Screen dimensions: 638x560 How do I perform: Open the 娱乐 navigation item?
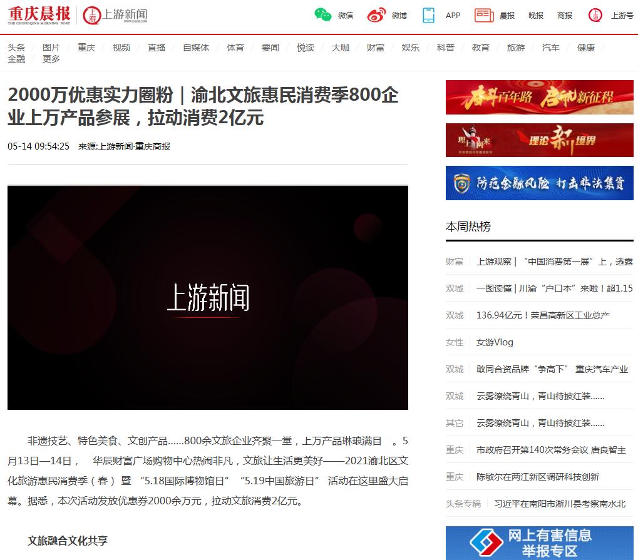coord(410,48)
